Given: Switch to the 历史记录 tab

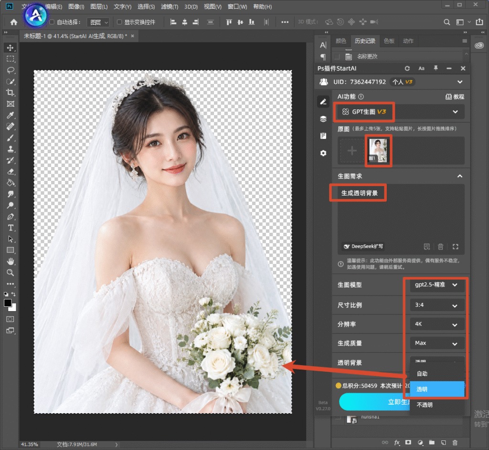Looking at the screenshot, I should point(364,41).
